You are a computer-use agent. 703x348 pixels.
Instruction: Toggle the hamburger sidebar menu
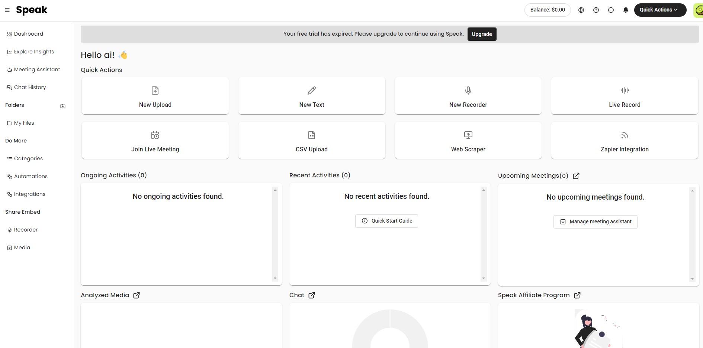[7, 10]
